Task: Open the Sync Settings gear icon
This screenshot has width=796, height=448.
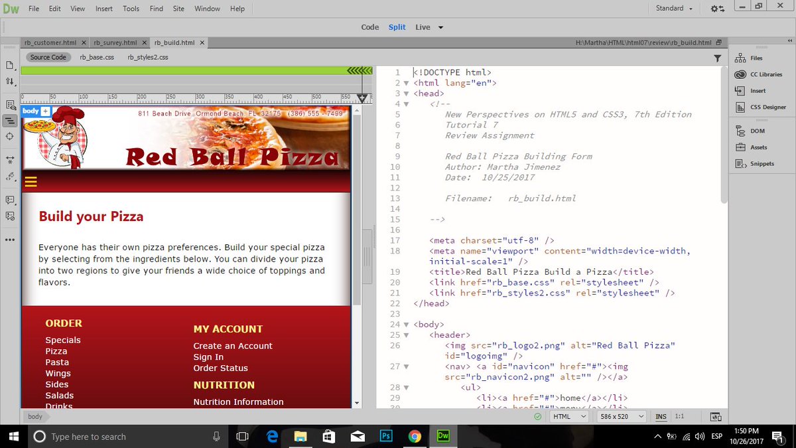Action: pos(717,9)
